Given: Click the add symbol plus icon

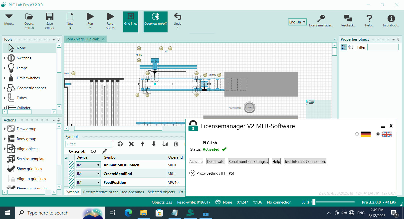Looking at the screenshot, I should [120, 144].
